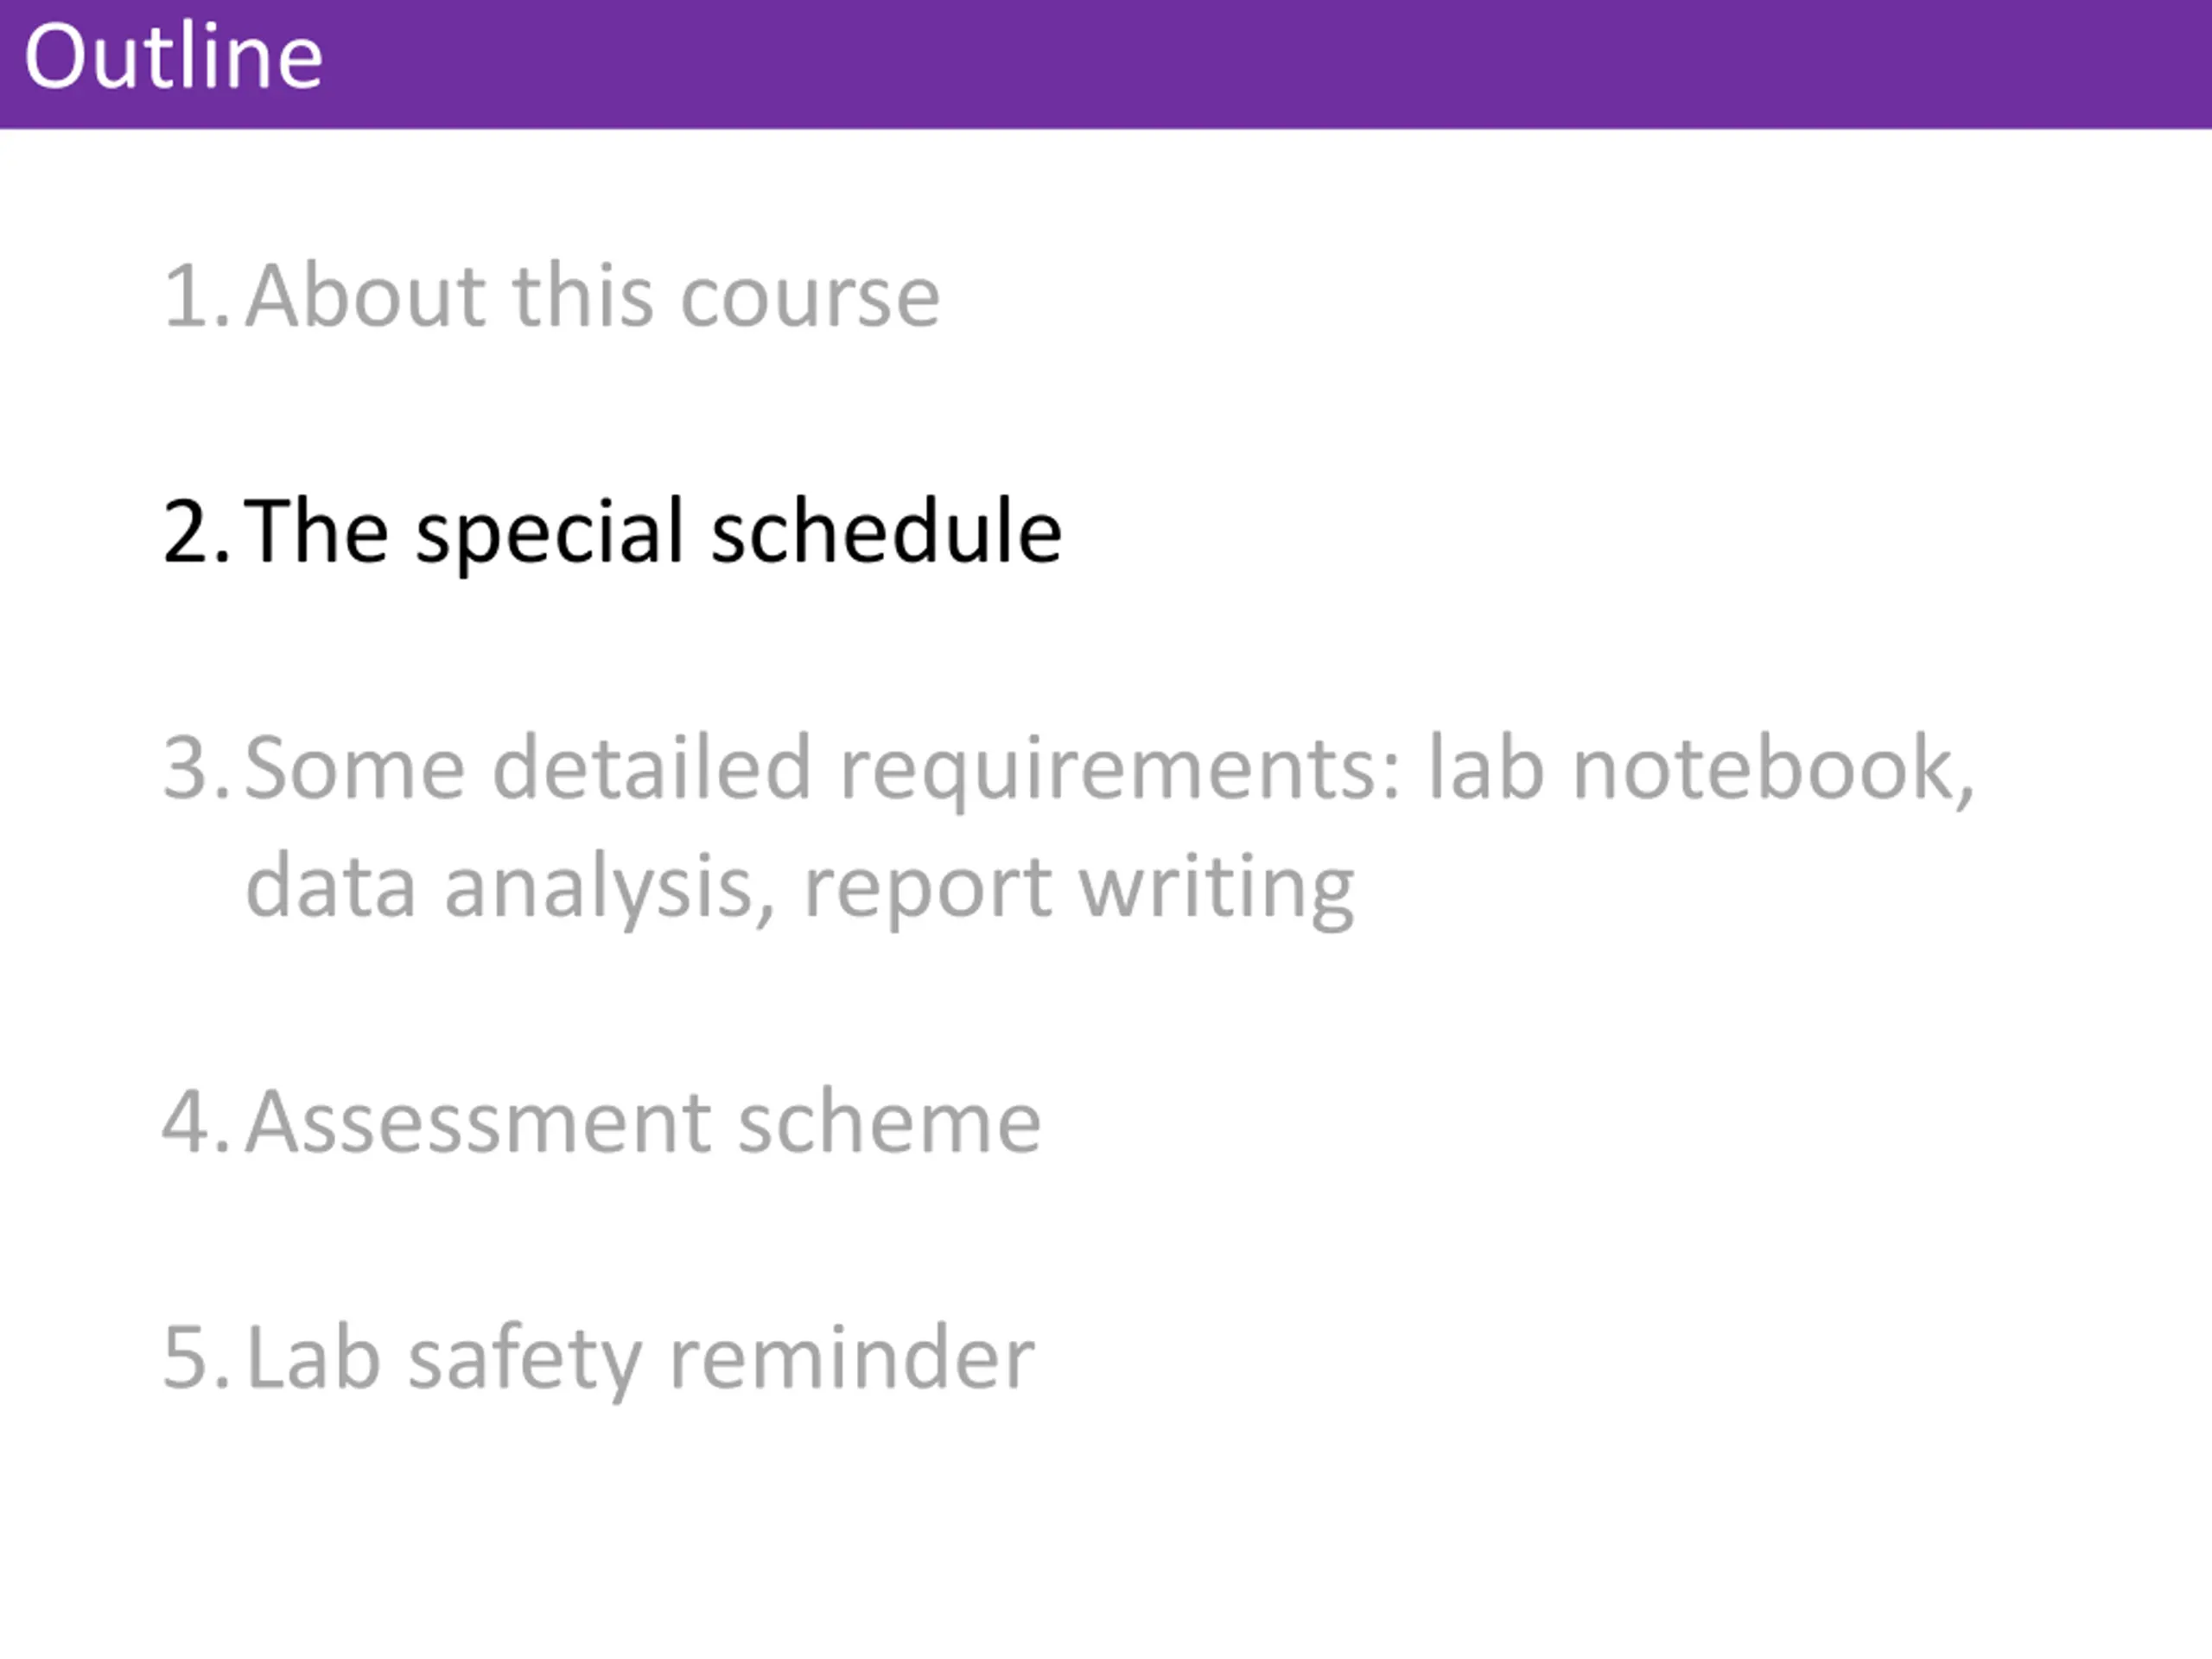This screenshot has width=2212, height=1659.
Task: Click the word schedule in item two
Action: click(x=886, y=530)
